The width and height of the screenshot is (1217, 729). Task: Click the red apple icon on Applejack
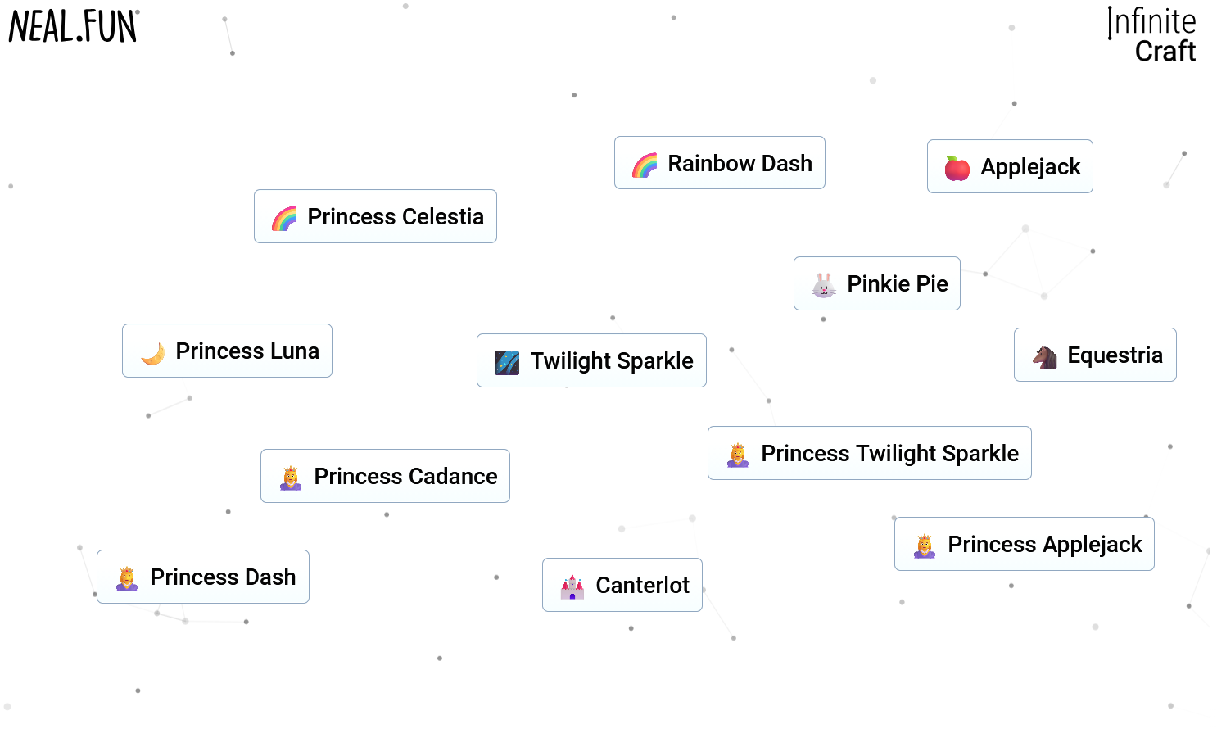(x=957, y=168)
